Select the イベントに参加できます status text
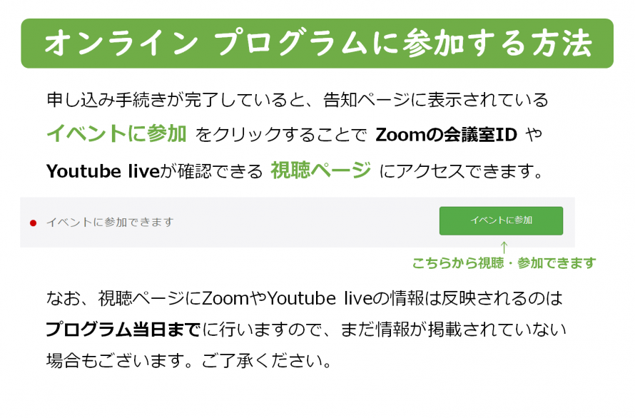The width and height of the screenshot is (635, 418). pos(110,222)
